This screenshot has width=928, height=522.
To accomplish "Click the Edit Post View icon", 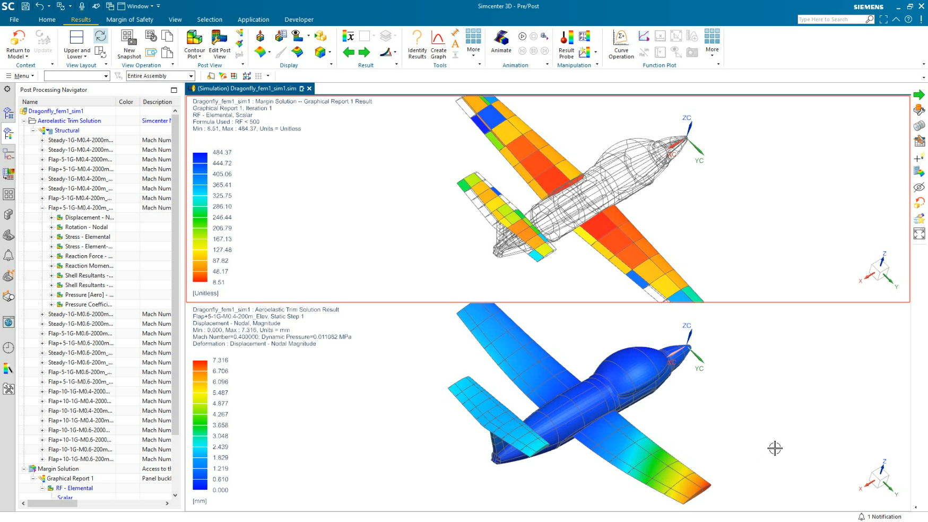I will pos(219,44).
